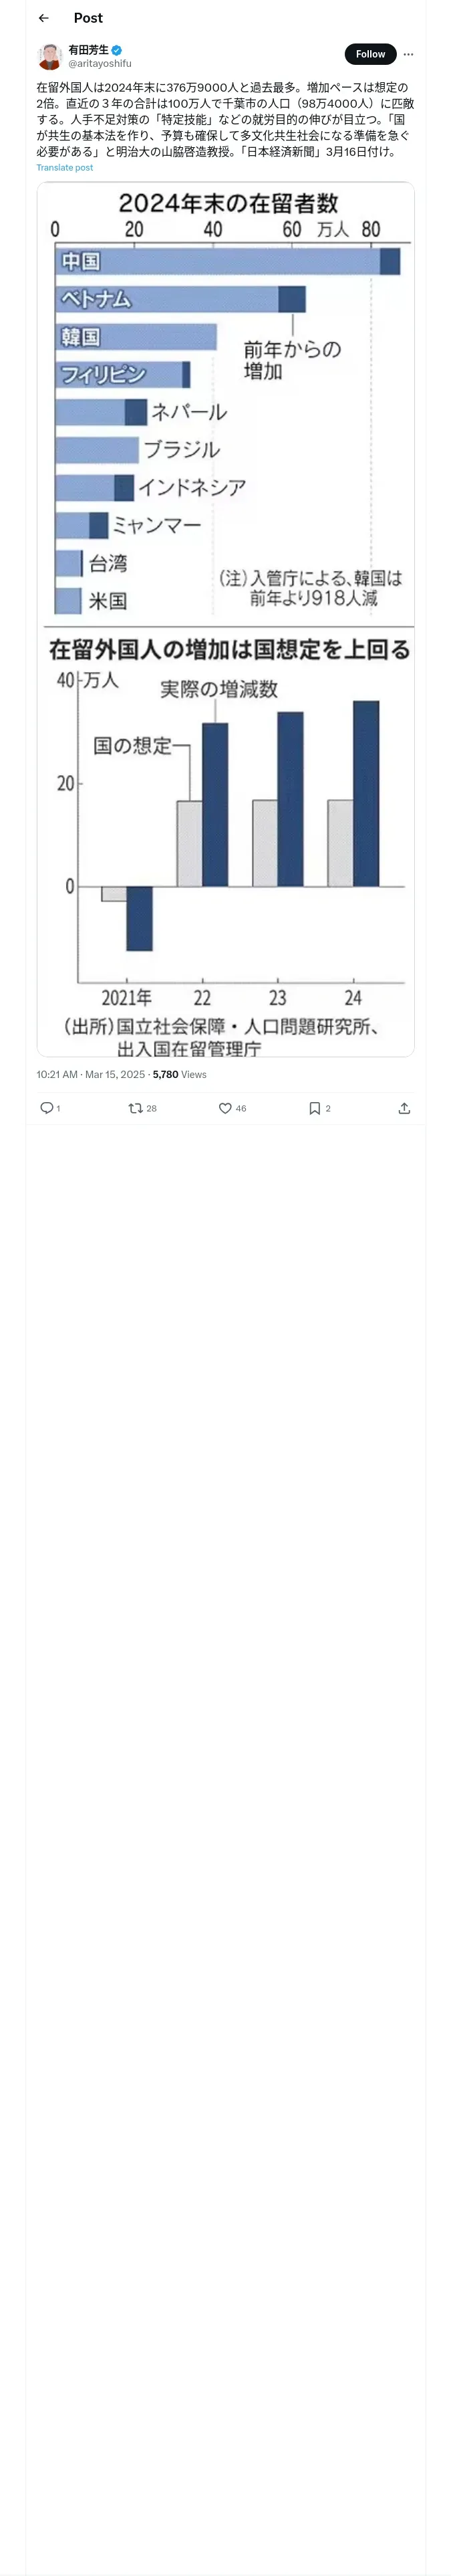Repost this post using the repost icon
The image size is (451, 2576).
point(135,1108)
